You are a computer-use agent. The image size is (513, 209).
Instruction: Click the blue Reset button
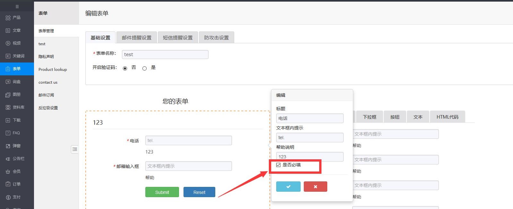tap(199, 192)
